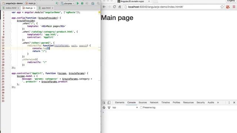This screenshot has height=133, width=237.
Task: Click the angularjs-demo breadcrumb folder
Action: point(13,3)
